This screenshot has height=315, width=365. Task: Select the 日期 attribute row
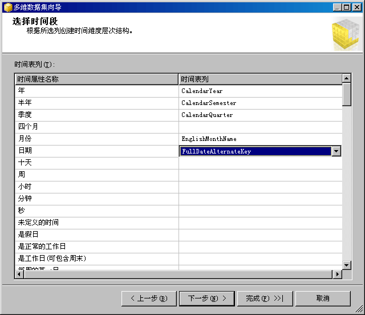click(x=96, y=151)
